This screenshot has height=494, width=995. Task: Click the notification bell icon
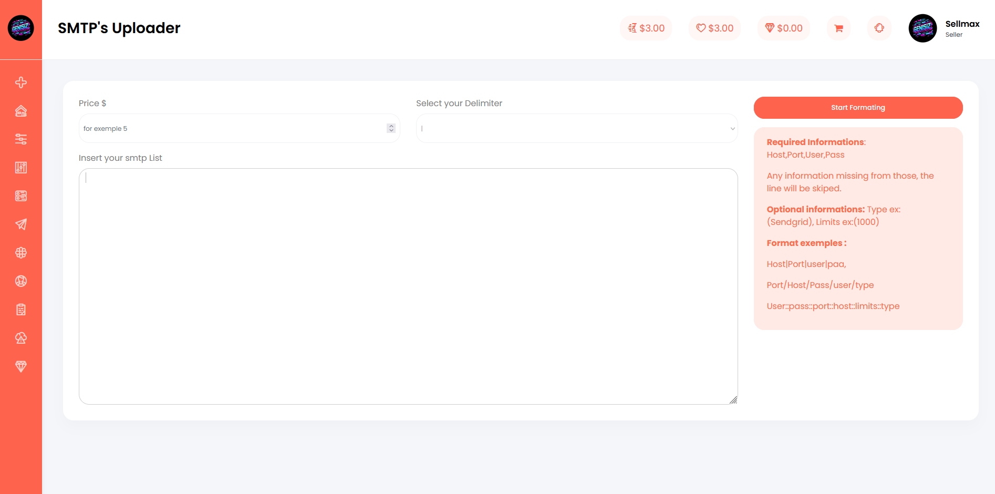click(879, 28)
